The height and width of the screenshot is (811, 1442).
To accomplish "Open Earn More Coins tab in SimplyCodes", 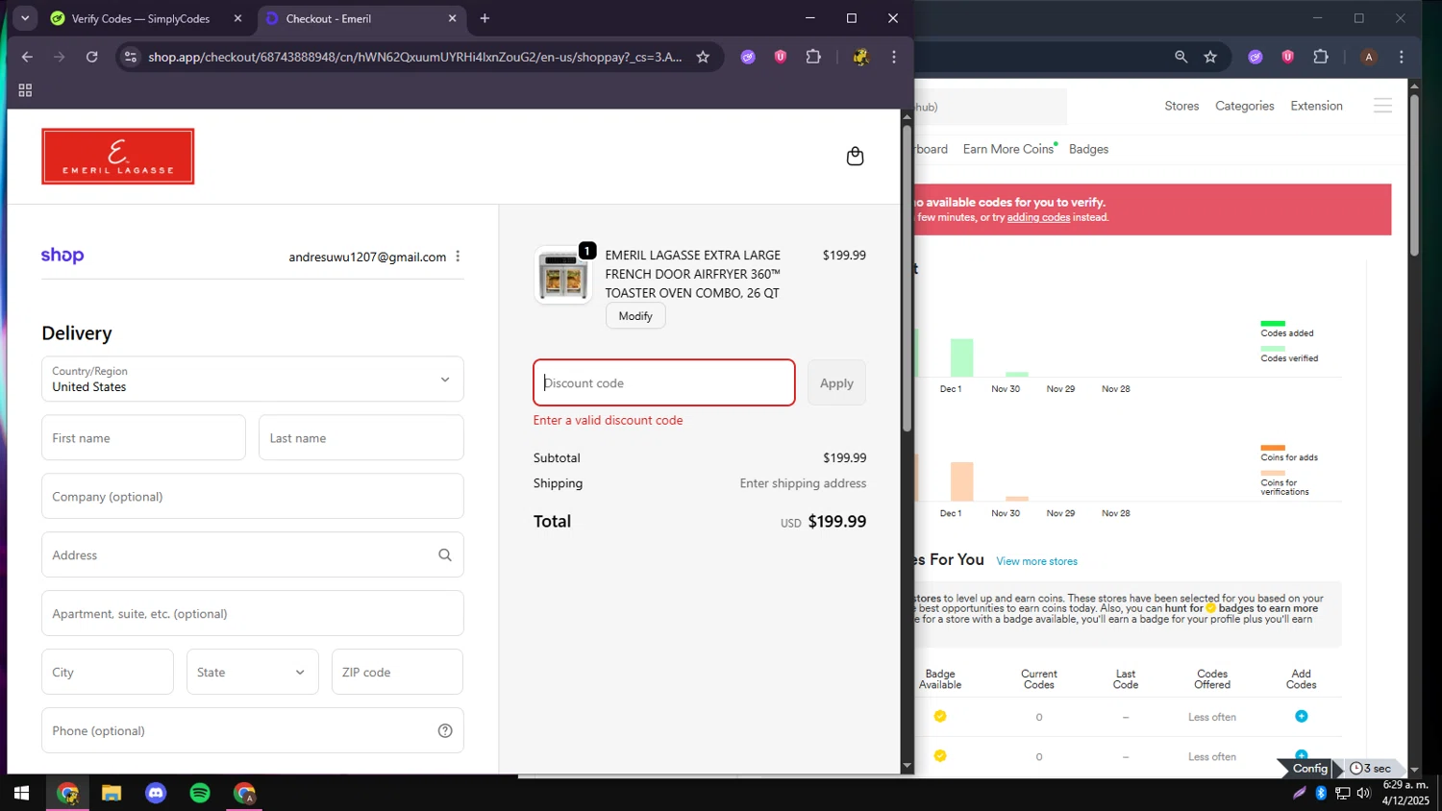I will tap(1008, 149).
